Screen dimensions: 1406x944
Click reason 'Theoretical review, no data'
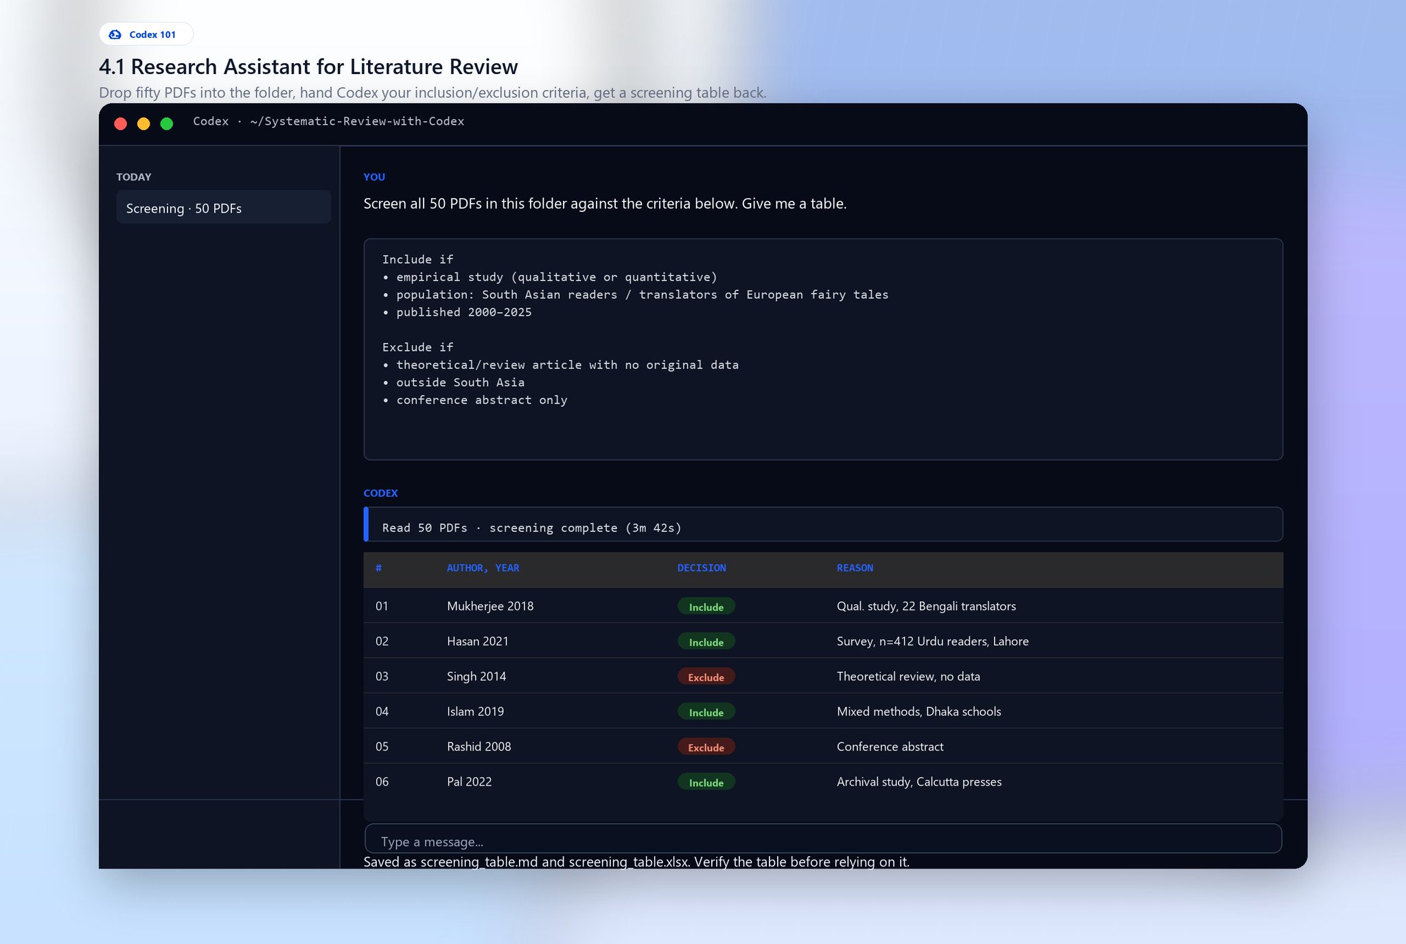tap(908, 676)
